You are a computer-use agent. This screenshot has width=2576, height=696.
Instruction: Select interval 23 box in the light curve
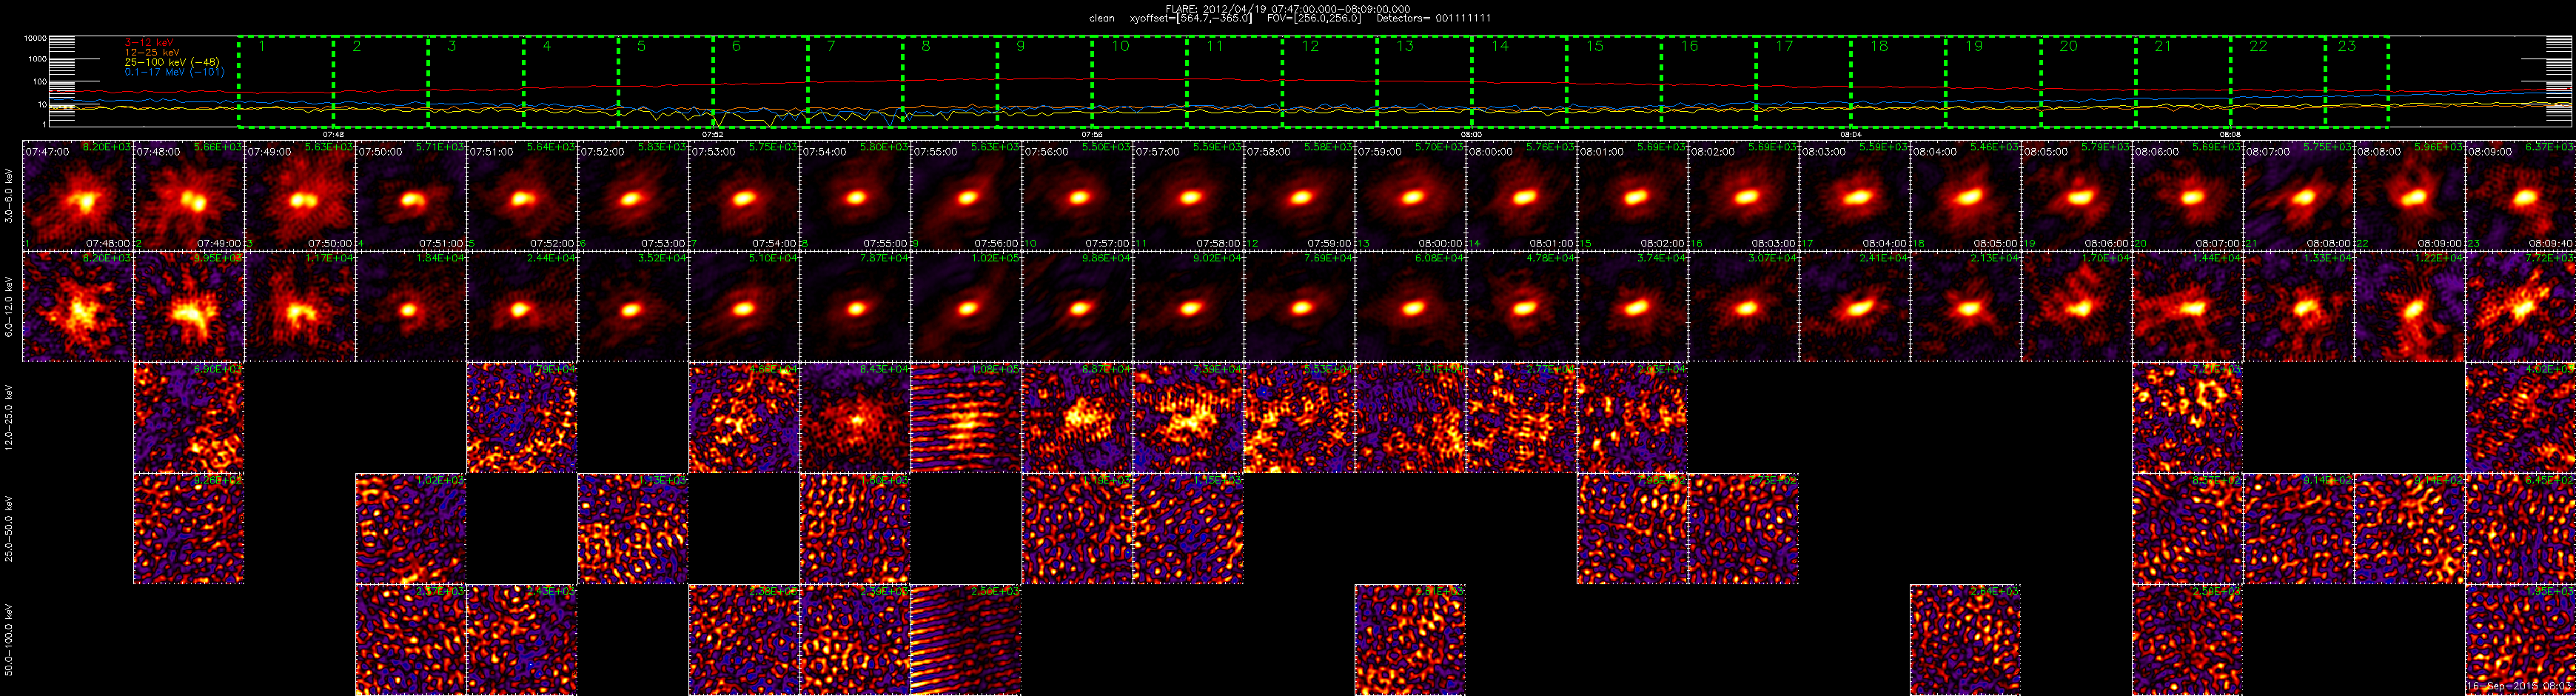(2357, 81)
